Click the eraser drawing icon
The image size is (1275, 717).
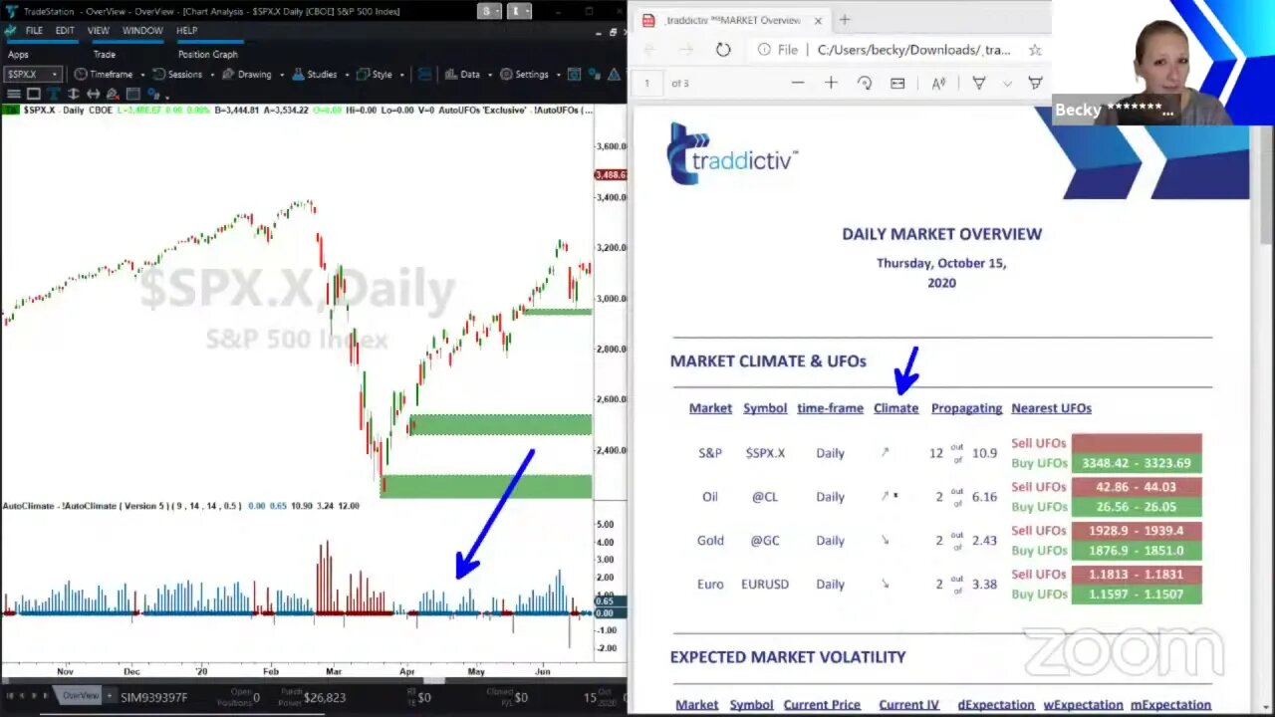pos(114,94)
